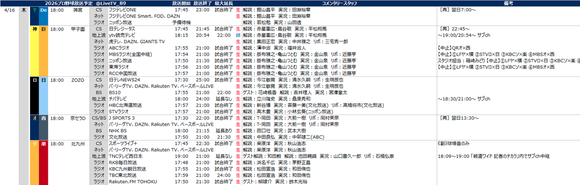
Task: Click the 20:54 end time for ytv
Action: click(202, 35)
